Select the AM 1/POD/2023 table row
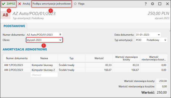 85,65
